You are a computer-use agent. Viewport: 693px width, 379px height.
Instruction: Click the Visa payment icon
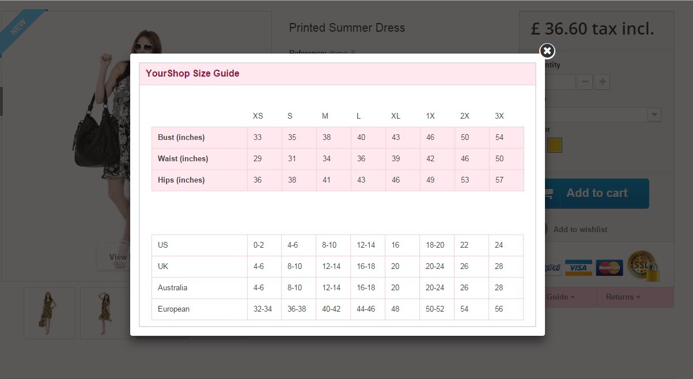[578, 268]
